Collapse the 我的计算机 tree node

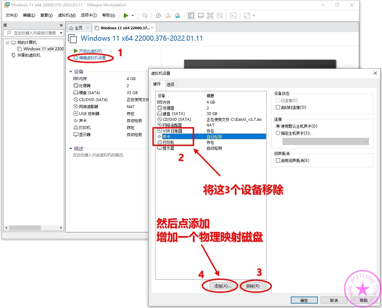(x=7, y=43)
